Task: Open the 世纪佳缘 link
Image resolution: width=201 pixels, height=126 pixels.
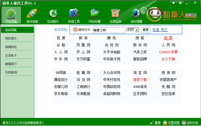Action: tap(168, 94)
